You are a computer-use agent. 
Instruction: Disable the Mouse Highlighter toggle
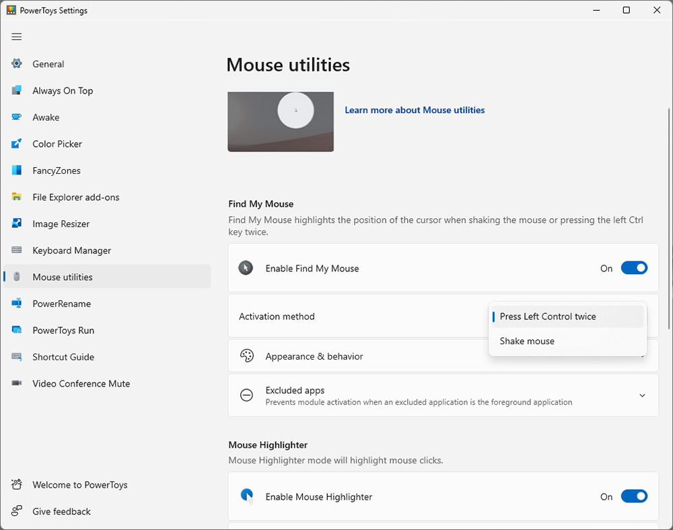click(x=633, y=496)
